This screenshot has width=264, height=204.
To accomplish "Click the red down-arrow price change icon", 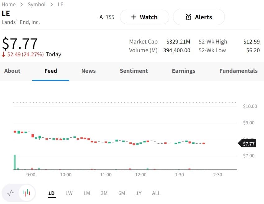I will [x=3, y=54].
